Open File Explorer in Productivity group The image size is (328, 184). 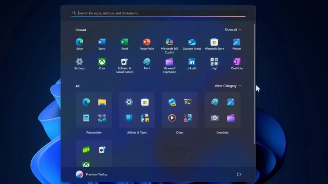(x=102, y=102)
